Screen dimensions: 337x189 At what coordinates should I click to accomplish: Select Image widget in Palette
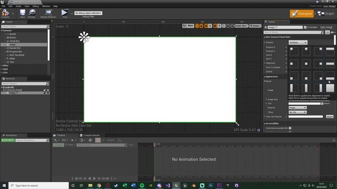click(13, 45)
